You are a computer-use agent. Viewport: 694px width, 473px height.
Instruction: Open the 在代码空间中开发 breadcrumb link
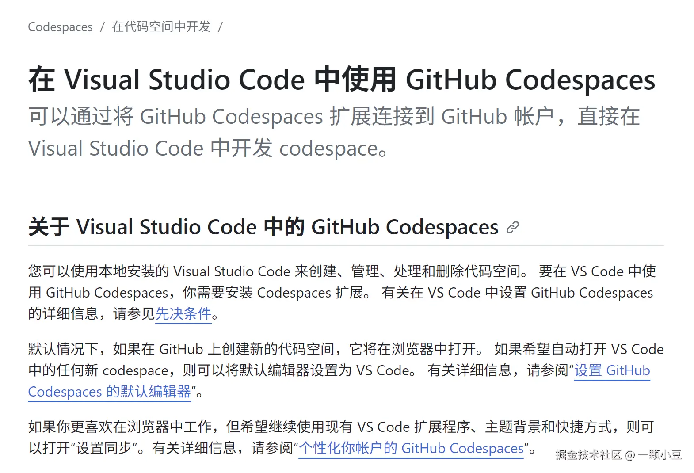click(x=161, y=27)
